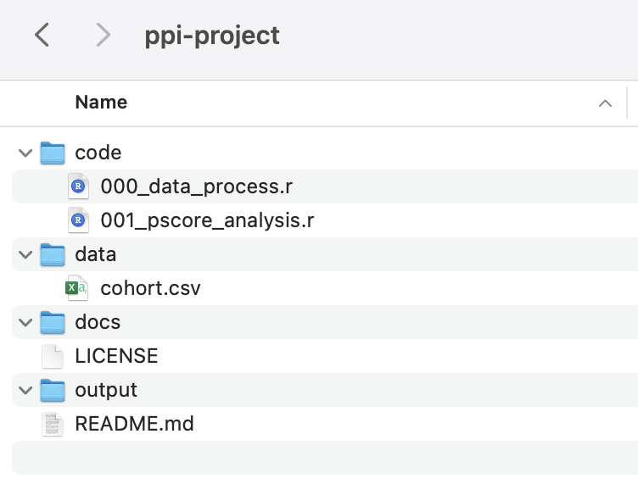
Task: Collapse the data folder disclosure triangle
Action: click(x=25, y=254)
